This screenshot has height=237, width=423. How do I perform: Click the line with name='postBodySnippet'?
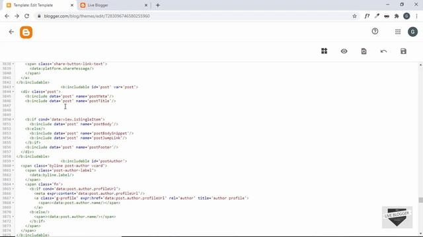click(82, 133)
